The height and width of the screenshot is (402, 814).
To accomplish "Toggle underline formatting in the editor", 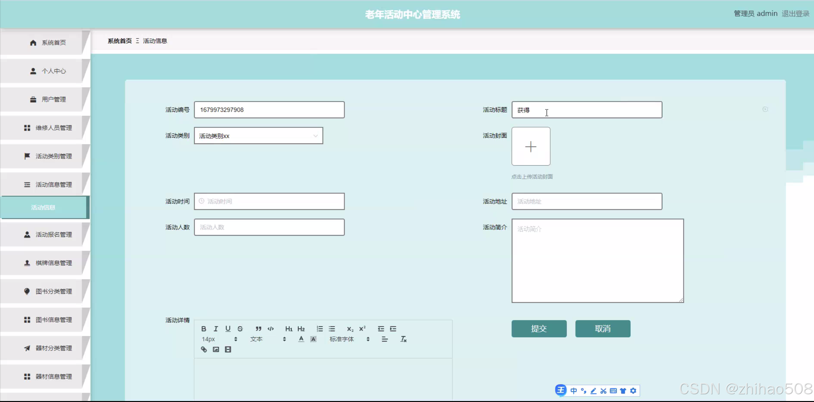I will tap(228, 329).
